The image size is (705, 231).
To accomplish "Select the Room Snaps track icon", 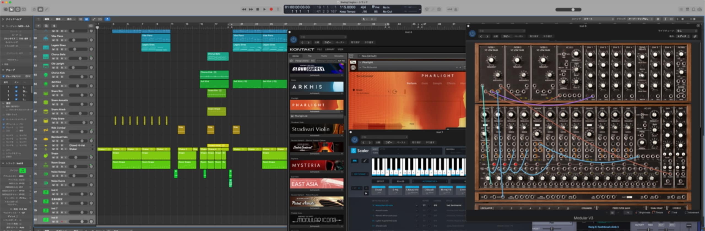I will click(46, 165).
